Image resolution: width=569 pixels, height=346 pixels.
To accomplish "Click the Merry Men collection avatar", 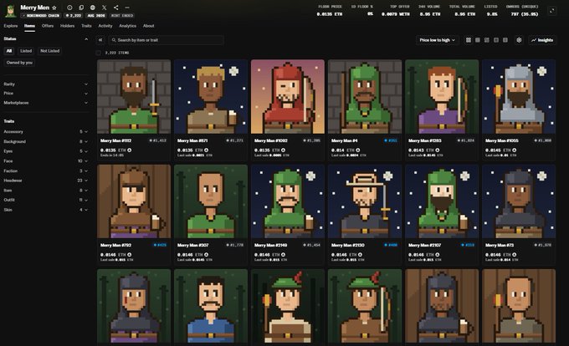I will [x=11, y=11].
